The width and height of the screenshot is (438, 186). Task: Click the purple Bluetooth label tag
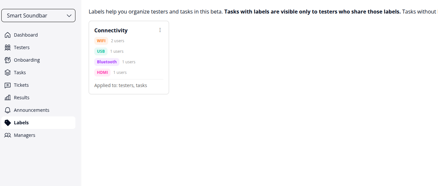click(x=107, y=62)
